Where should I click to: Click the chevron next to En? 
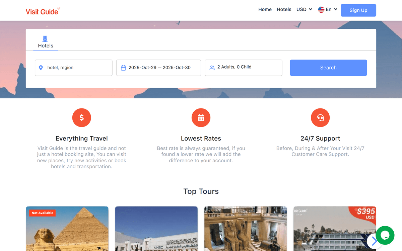335,9
